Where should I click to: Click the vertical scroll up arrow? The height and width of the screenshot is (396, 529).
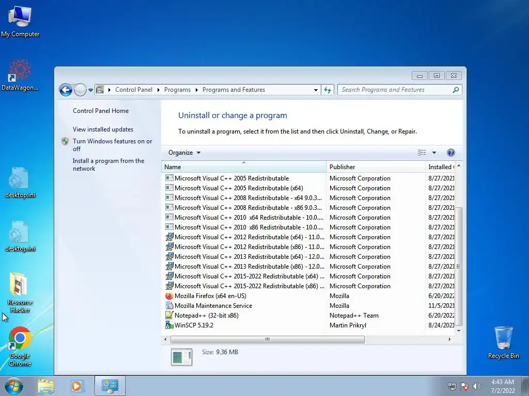[459, 166]
